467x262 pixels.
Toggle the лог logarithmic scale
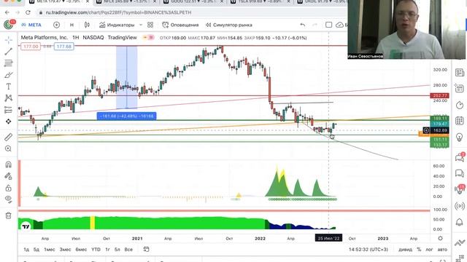click(x=429, y=250)
